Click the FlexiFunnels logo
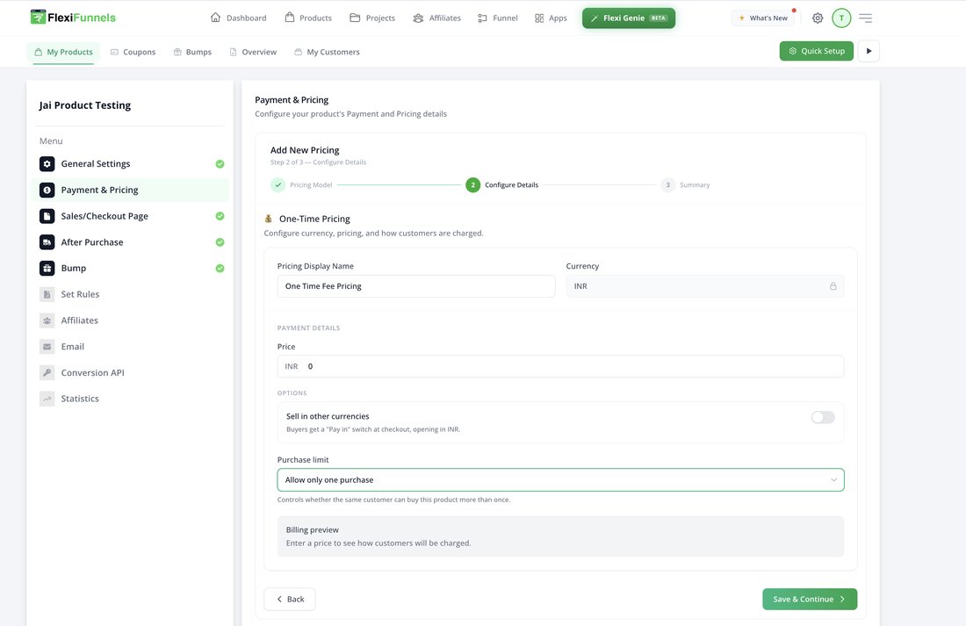Viewport: 966px width, 626px height. [73, 18]
